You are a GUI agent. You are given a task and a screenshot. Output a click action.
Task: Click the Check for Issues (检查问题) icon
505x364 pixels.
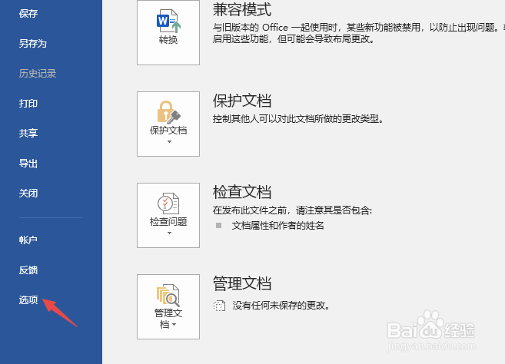click(x=168, y=204)
